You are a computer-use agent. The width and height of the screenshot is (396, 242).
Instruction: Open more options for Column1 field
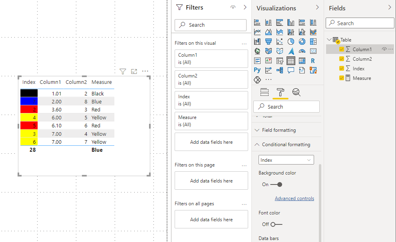(391, 49)
